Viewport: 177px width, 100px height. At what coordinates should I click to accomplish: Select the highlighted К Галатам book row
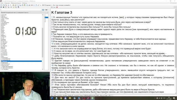click(21, 61)
